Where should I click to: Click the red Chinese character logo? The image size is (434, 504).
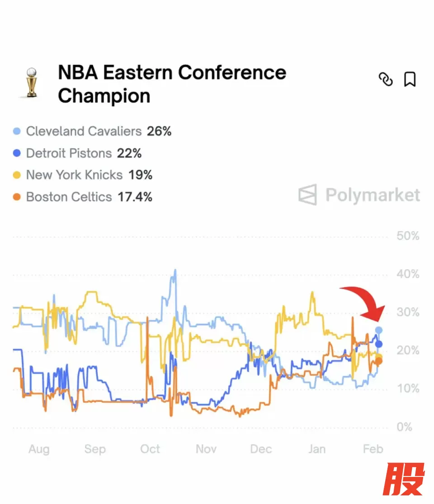[404, 479]
